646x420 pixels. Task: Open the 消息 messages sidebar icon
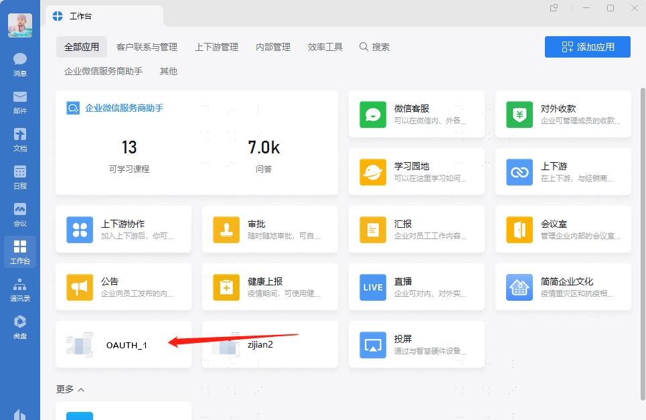click(x=20, y=64)
